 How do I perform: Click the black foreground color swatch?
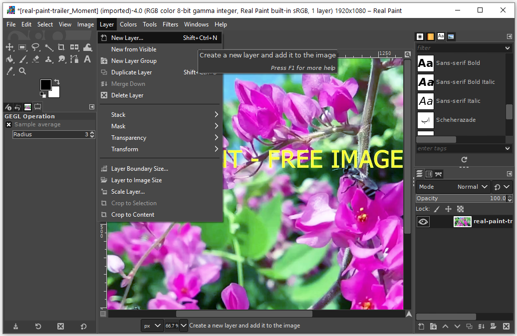click(x=46, y=85)
